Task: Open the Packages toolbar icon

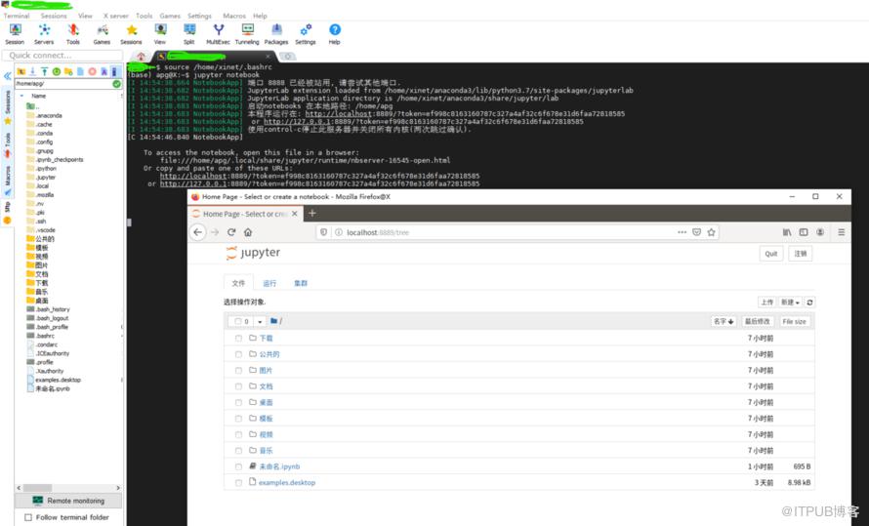Action: point(276,34)
